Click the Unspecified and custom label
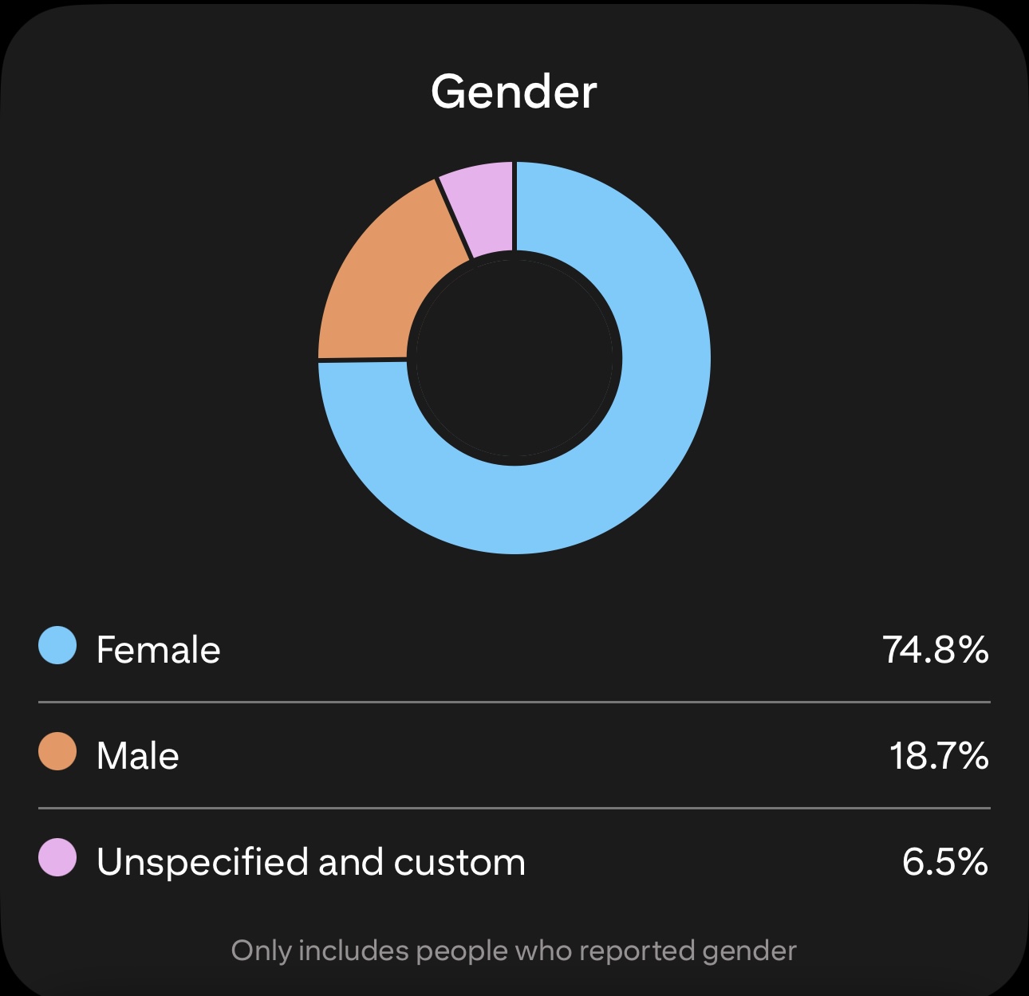This screenshot has width=1029, height=996. pos(311,862)
